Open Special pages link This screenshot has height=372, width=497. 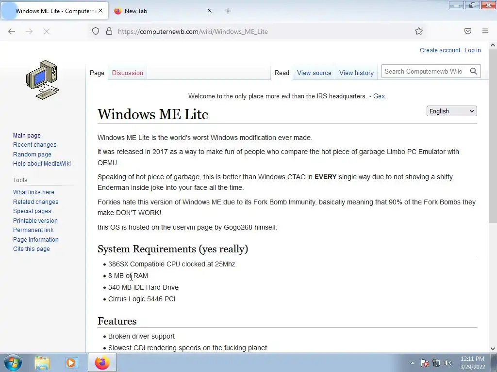(x=32, y=211)
